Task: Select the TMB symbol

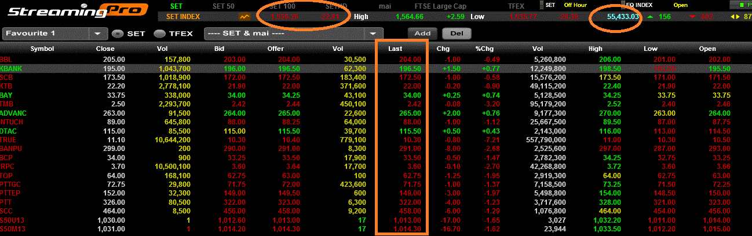Action: tap(6, 104)
